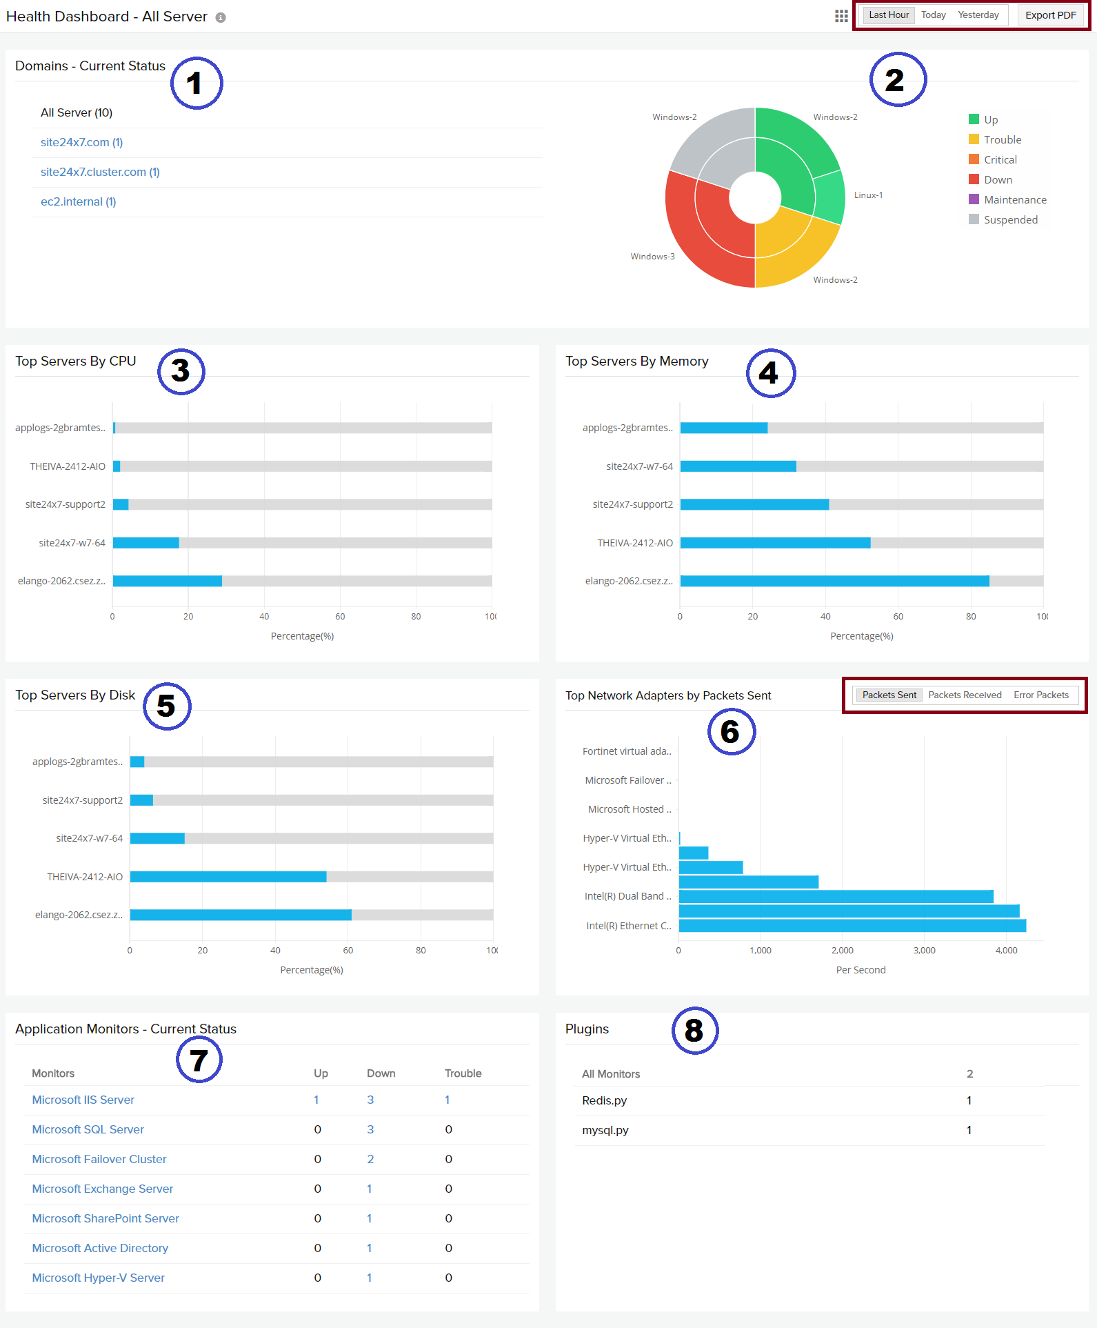Switch to the Today time range
This screenshot has width=1097, height=1328.
click(933, 15)
